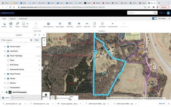Switch to the Search ribbon tab
The image size is (171, 107).
(x=13, y=19)
